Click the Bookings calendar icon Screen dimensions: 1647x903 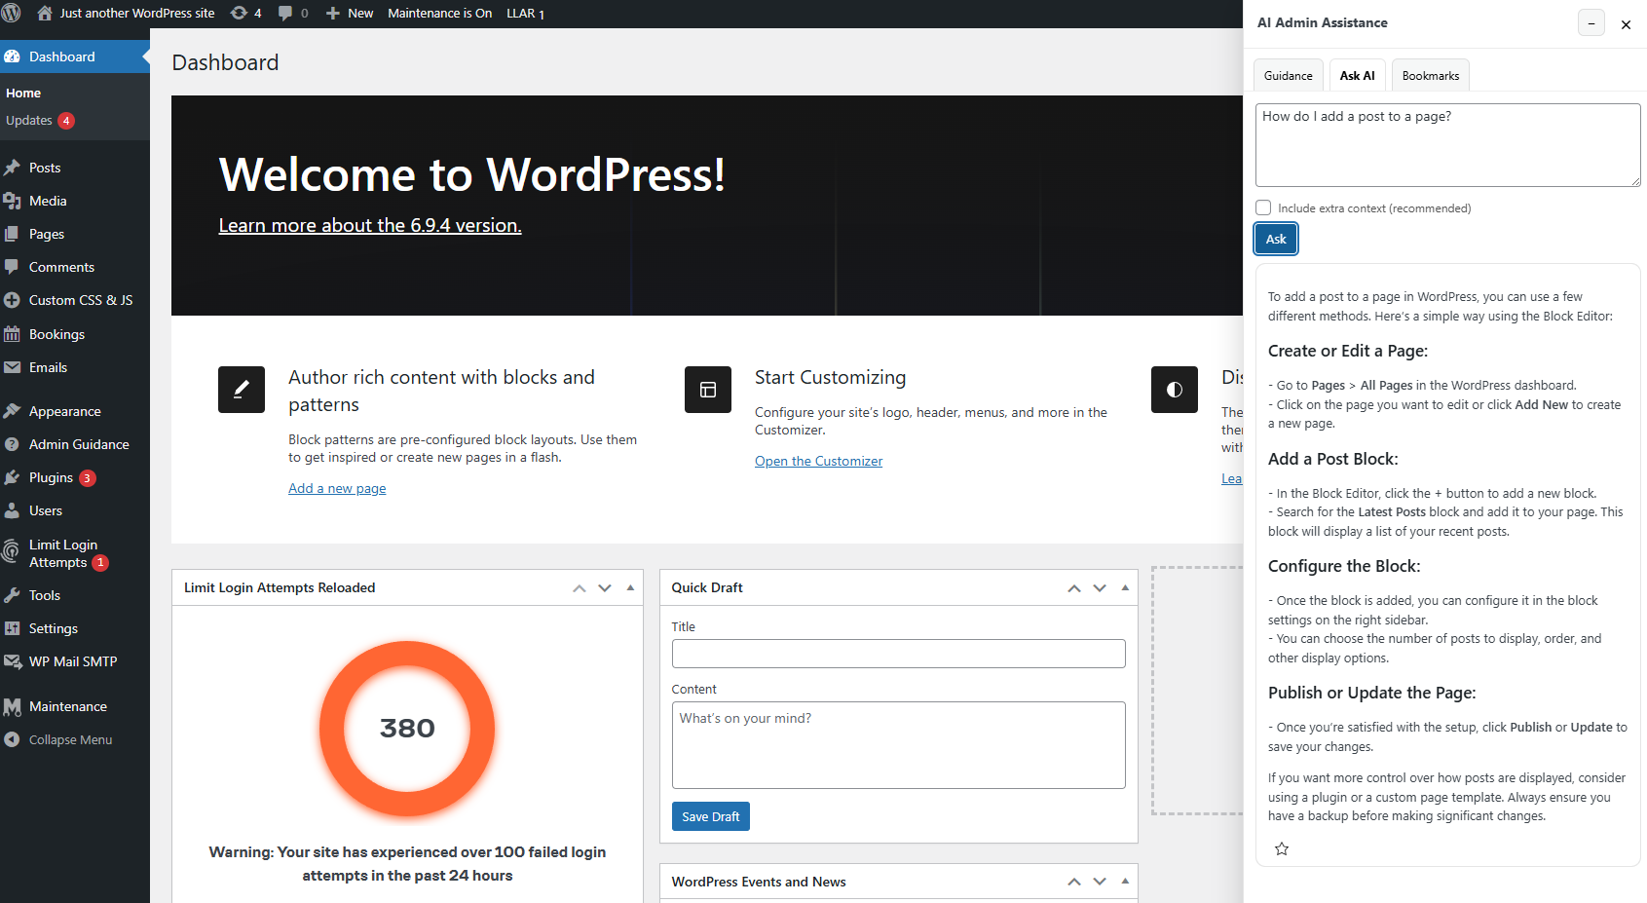pos(13,334)
